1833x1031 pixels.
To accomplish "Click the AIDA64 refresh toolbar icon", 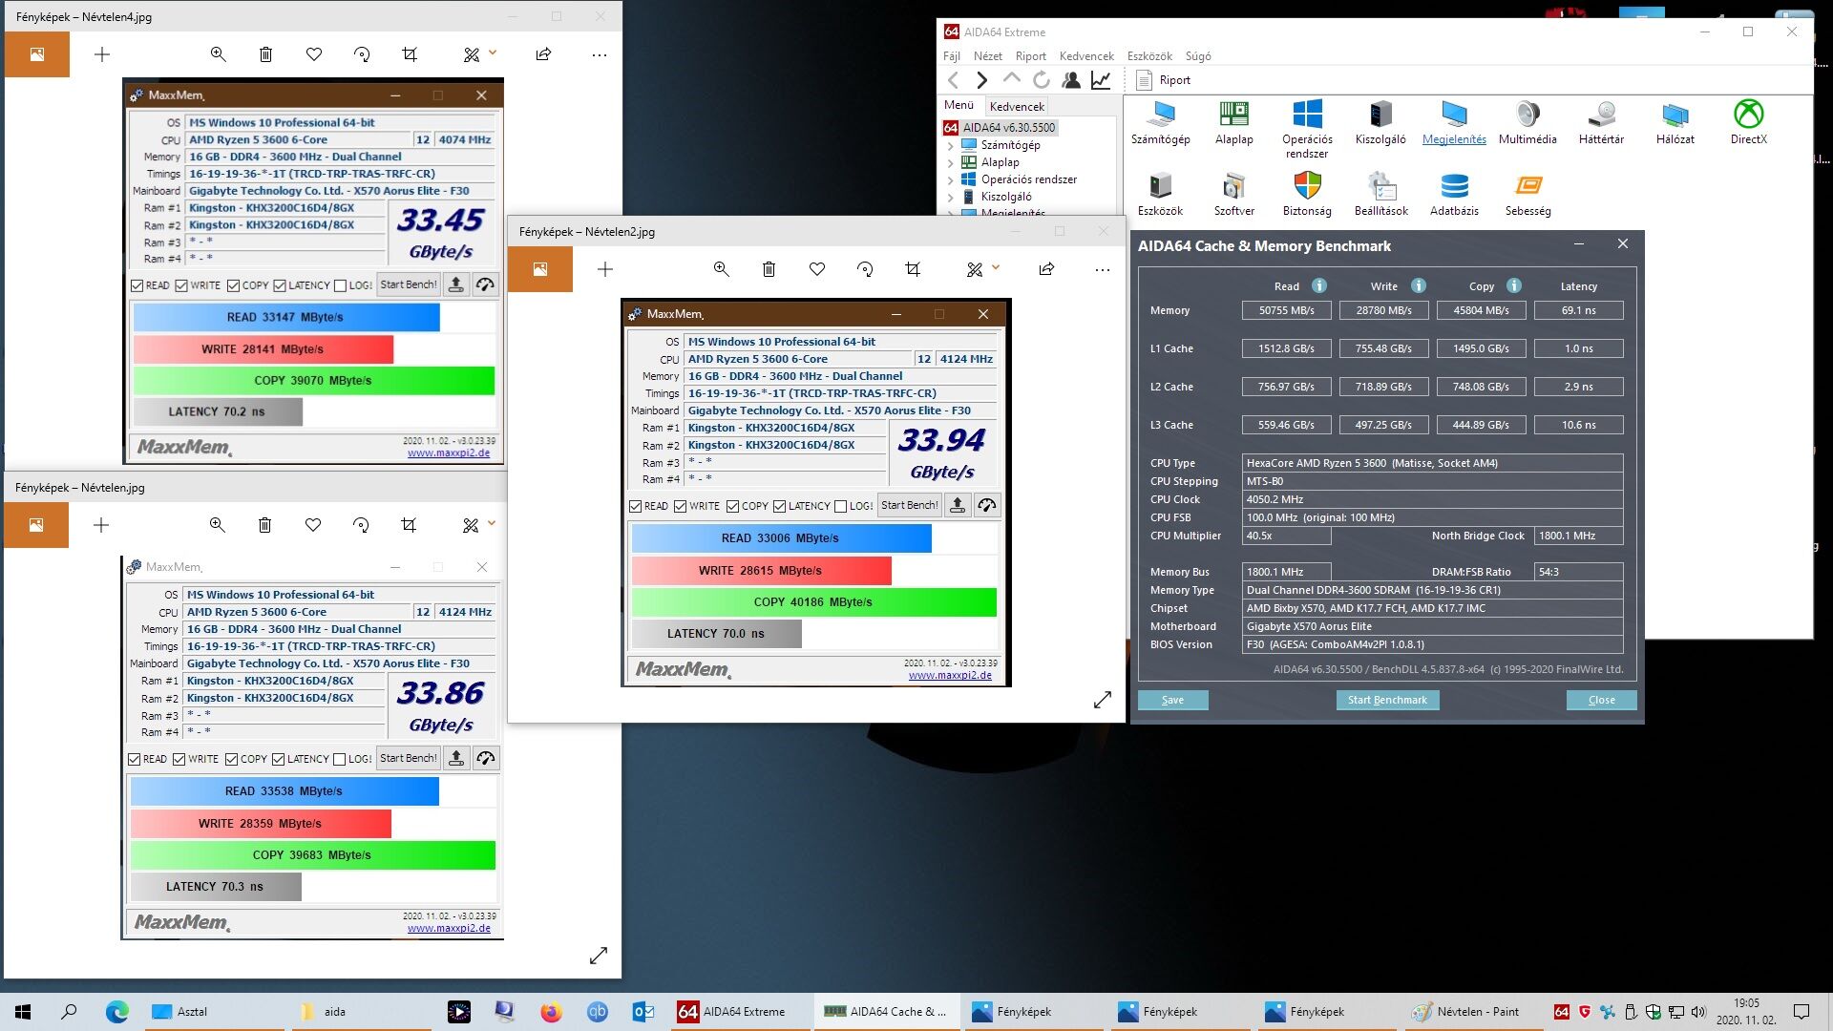I will tap(1042, 80).
